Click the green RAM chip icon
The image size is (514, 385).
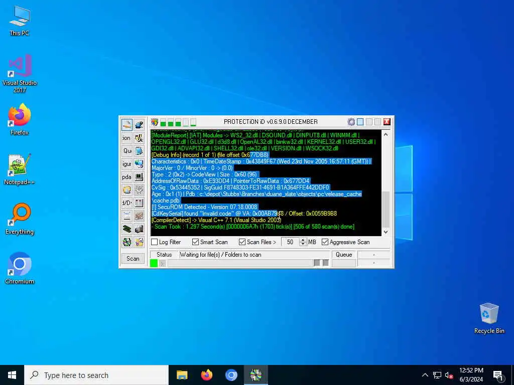[x=127, y=229]
